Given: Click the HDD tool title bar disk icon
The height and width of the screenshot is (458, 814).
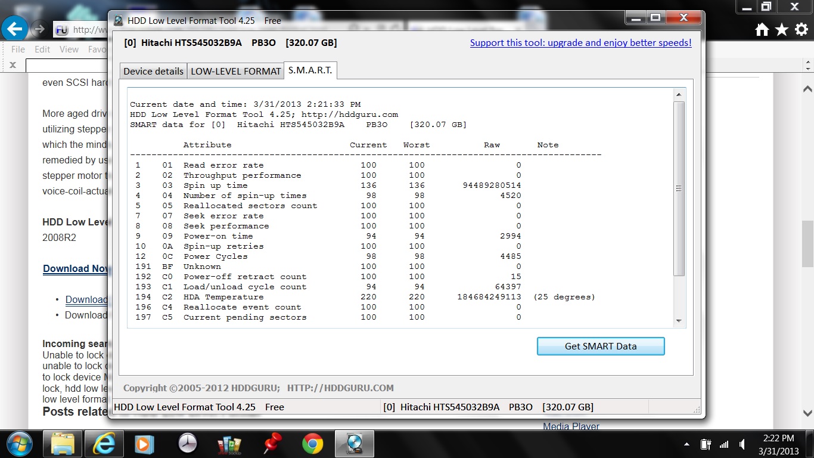Looking at the screenshot, I should click(x=118, y=20).
